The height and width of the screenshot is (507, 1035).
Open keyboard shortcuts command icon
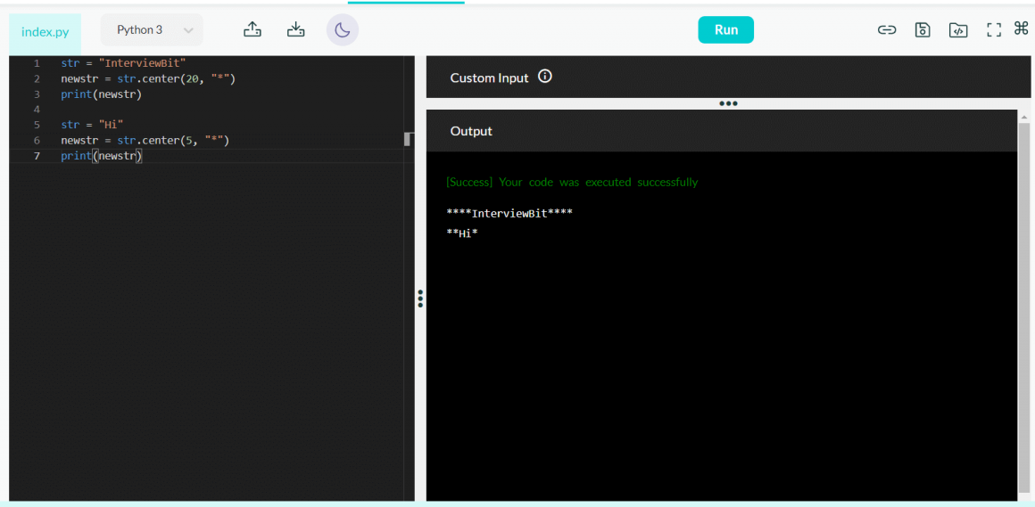click(1022, 29)
